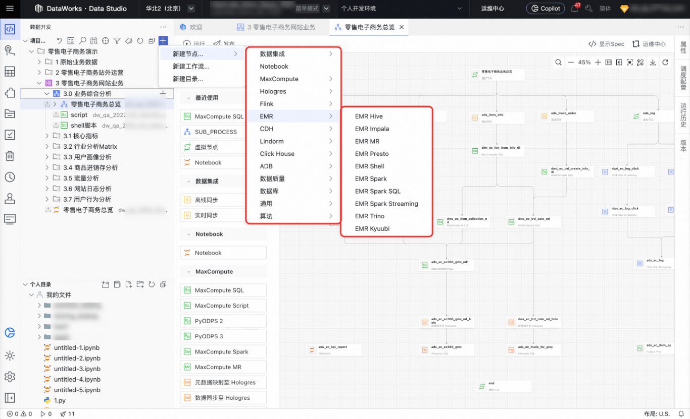The image size is (690, 419).
Task: Click the 显示Spec button
Action: [x=606, y=44]
